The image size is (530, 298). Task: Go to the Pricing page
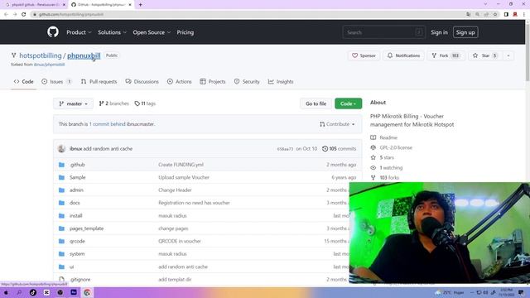[185, 32]
